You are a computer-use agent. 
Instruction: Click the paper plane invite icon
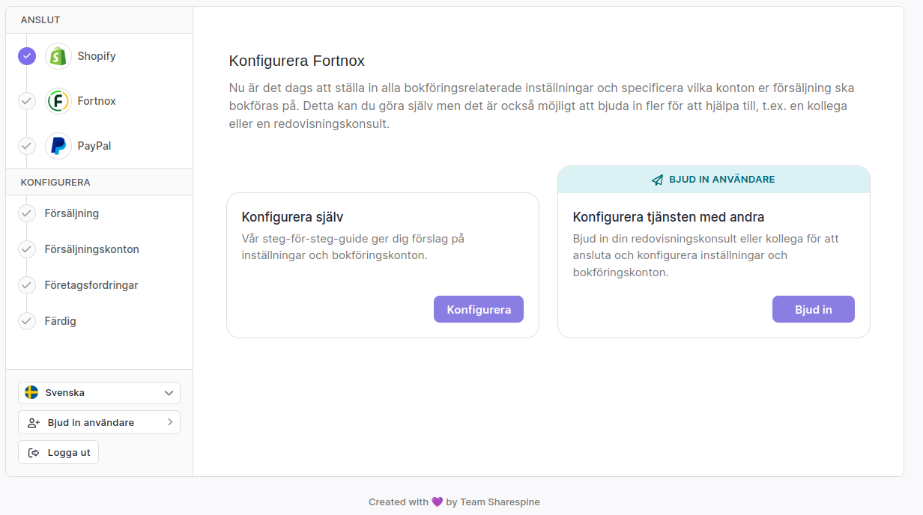click(x=657, y=180)
